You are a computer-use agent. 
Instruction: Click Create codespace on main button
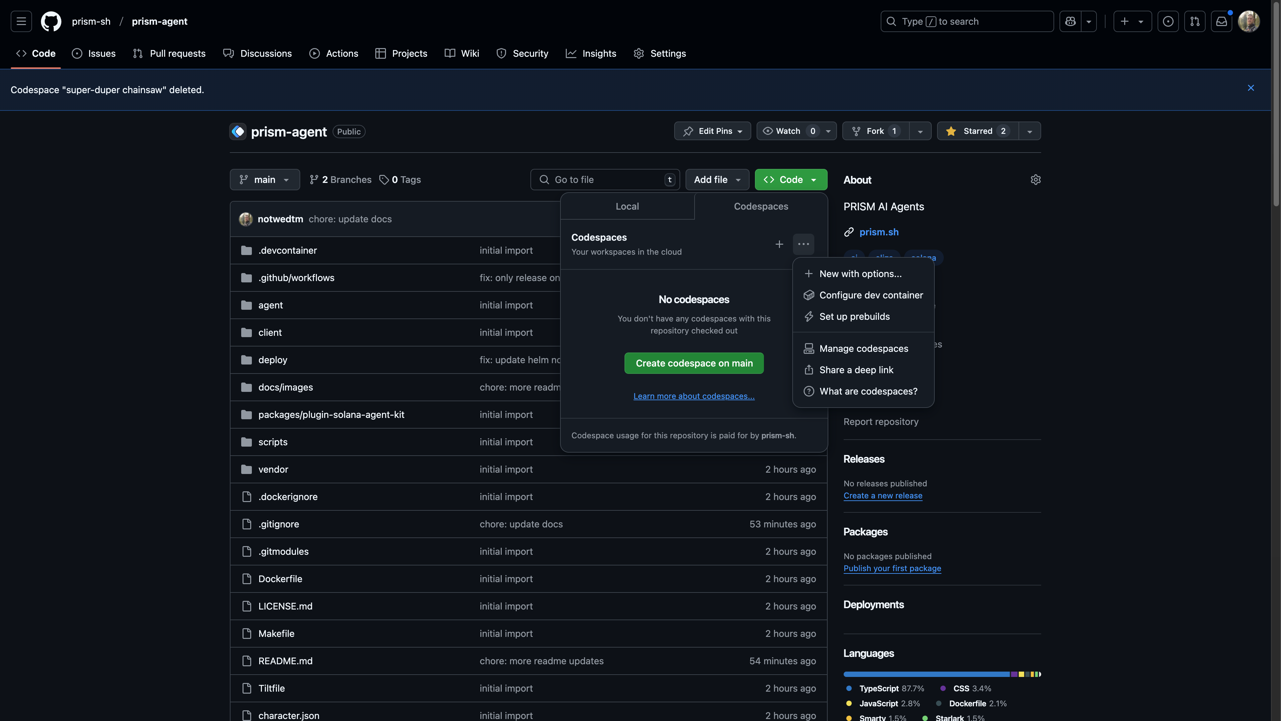click(694, 363)
